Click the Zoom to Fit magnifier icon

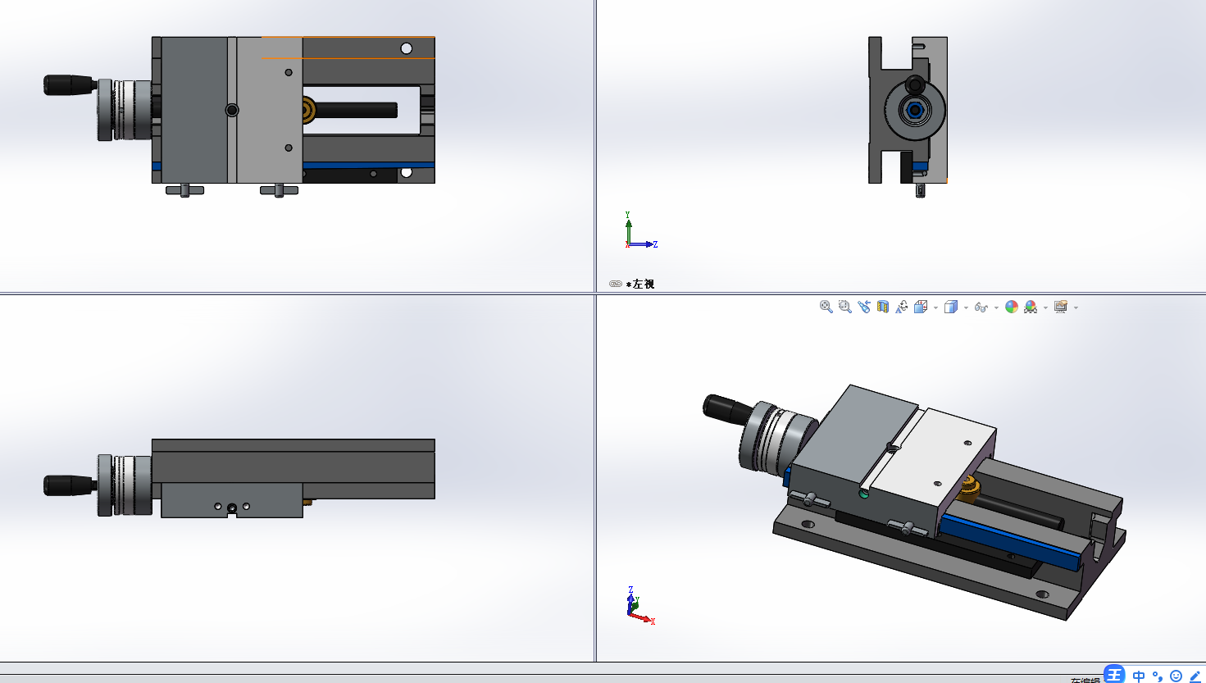[826, 307]
